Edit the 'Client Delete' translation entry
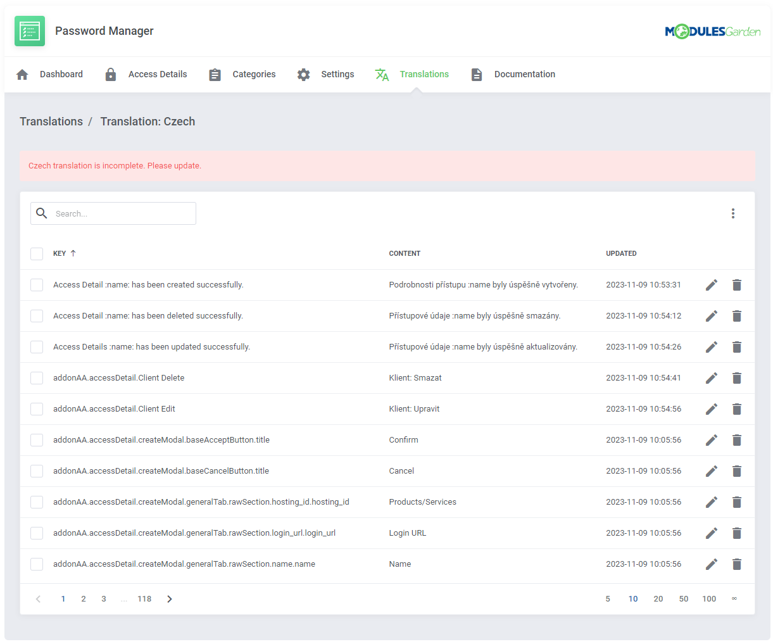This screenshot has height=644, width=773. point(712,378)
